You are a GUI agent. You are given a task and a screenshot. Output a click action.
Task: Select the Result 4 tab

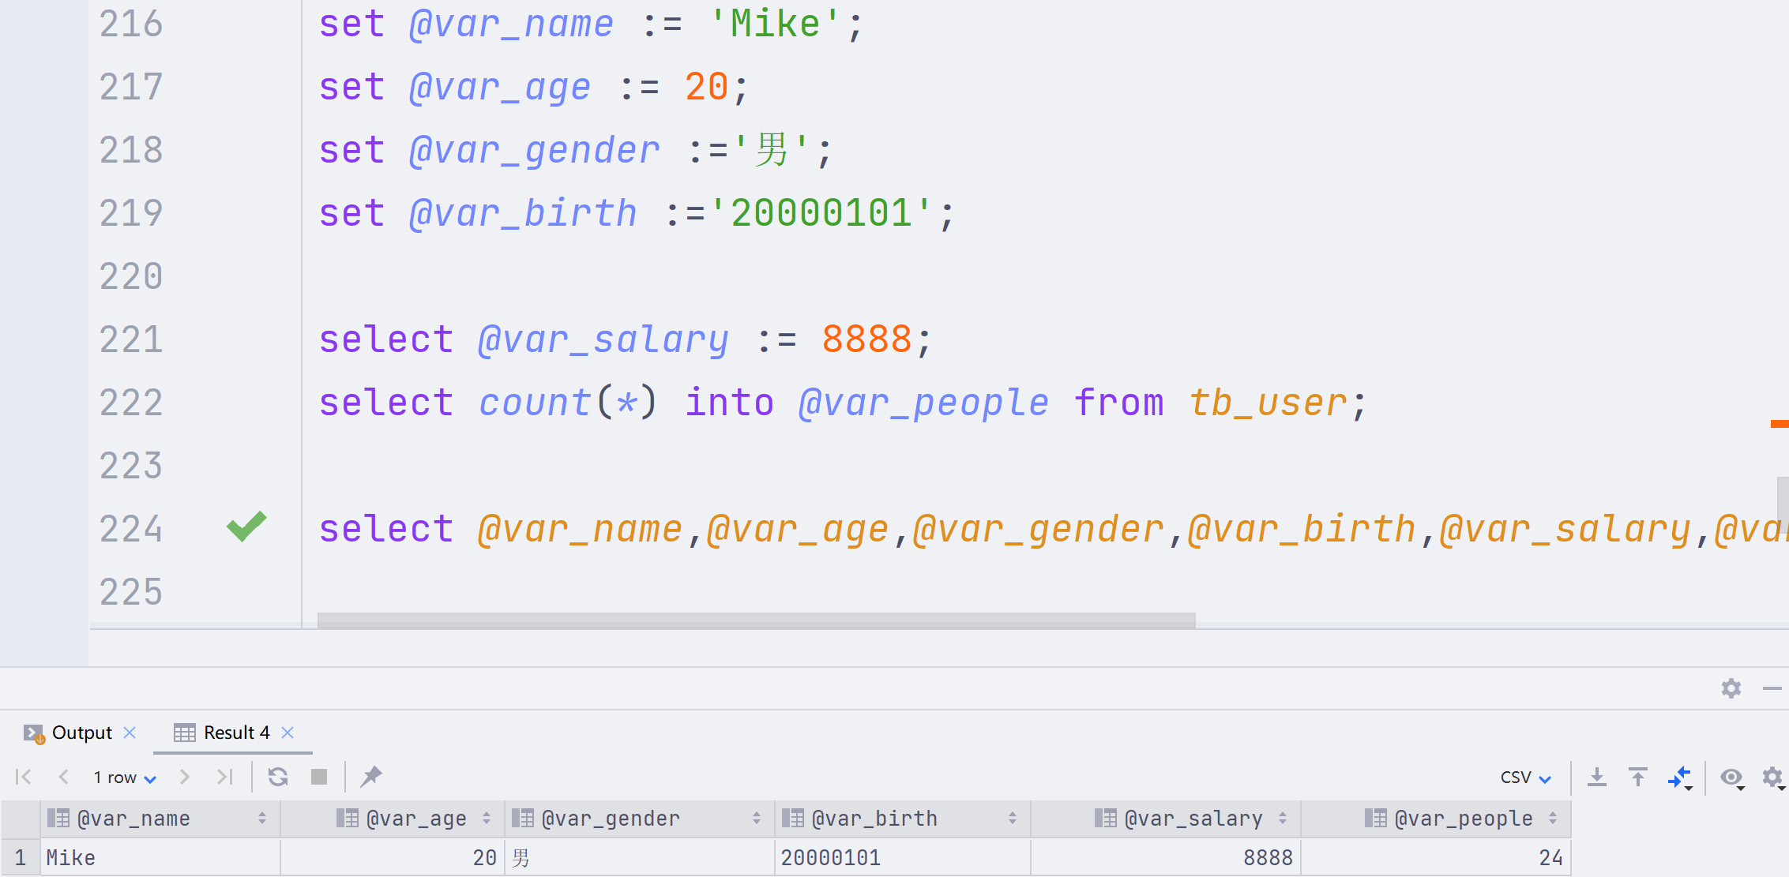coord(235,733)
